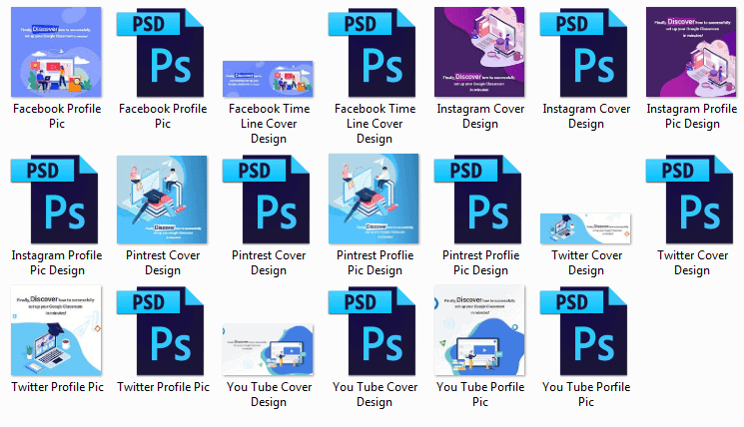Open the You Tube Porfile Pic image thumbnail

pyautogui.click(x=479, y=331)
